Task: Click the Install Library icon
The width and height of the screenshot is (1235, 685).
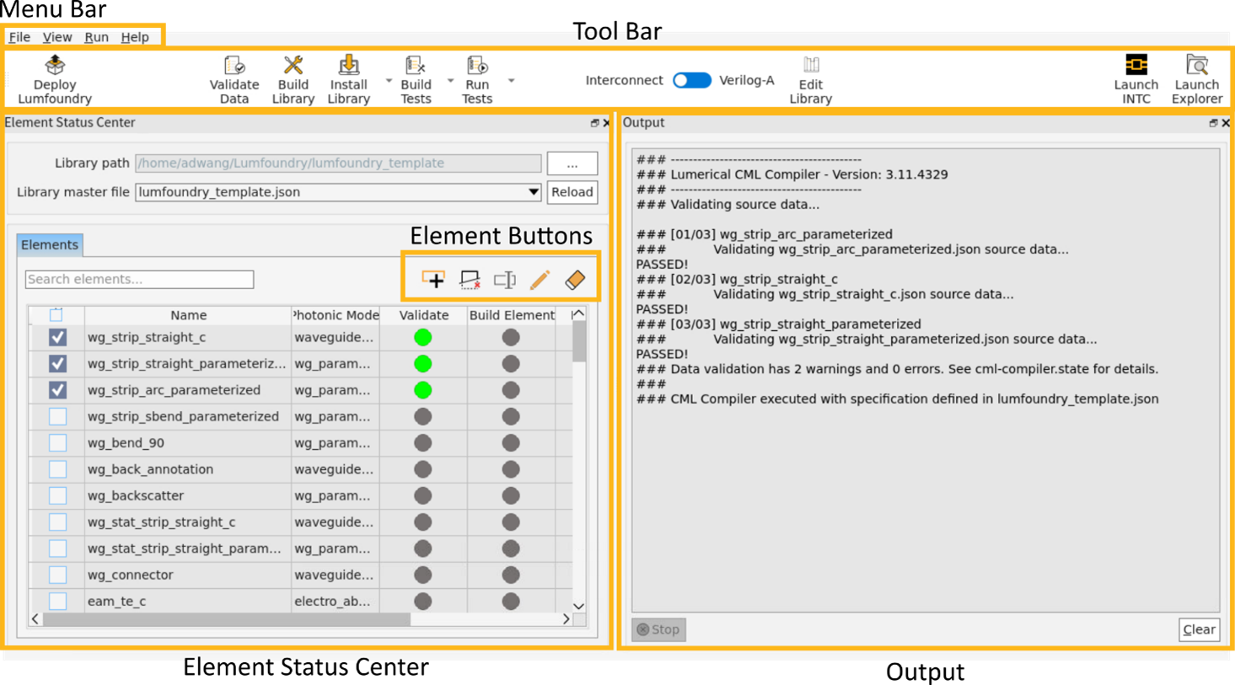Action: pos(348,78)
